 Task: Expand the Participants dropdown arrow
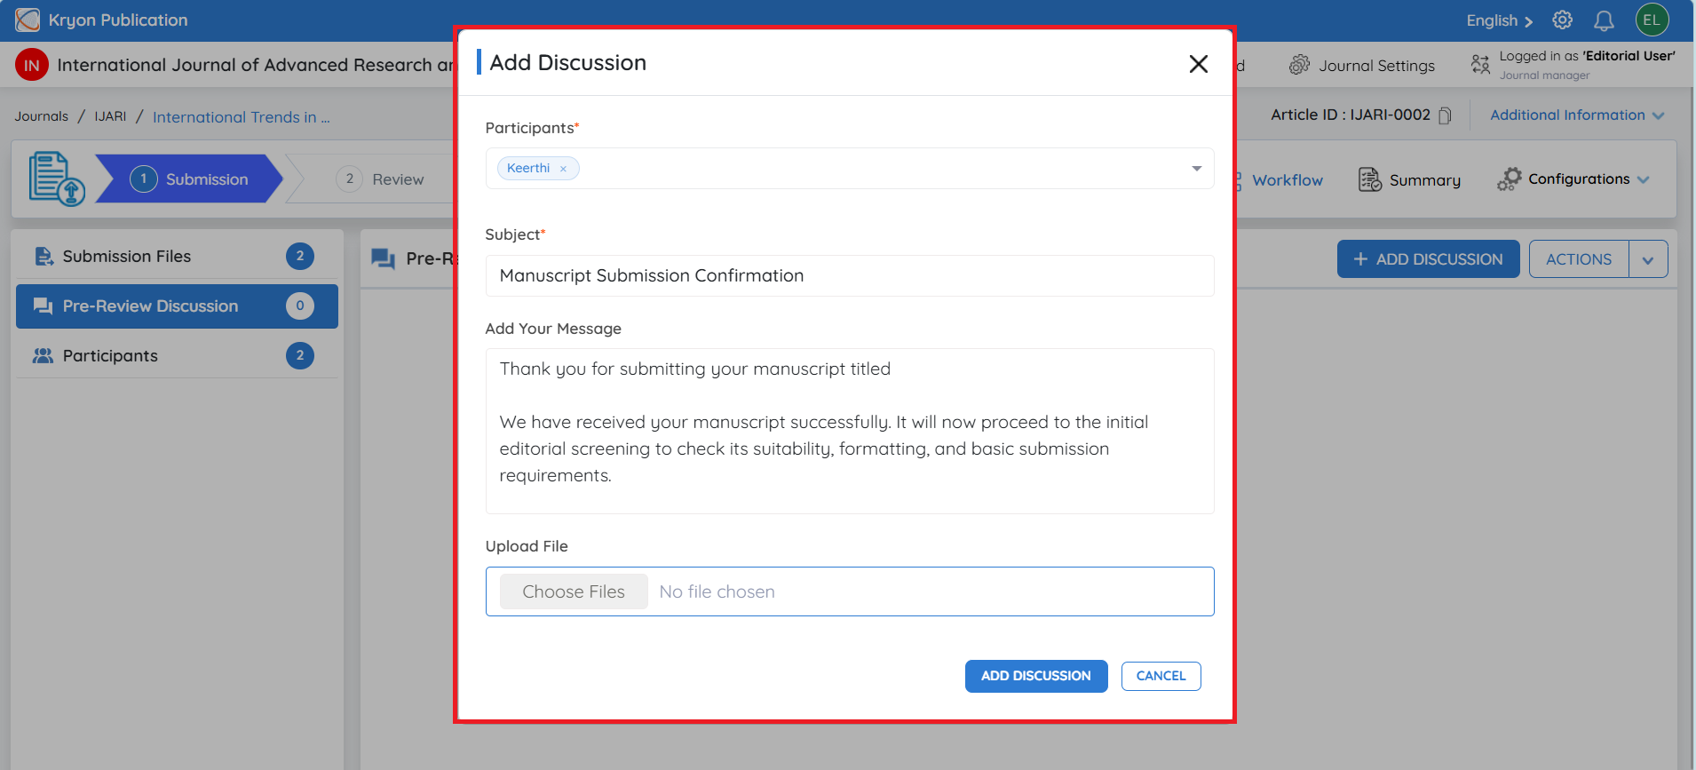[1196, 169]
